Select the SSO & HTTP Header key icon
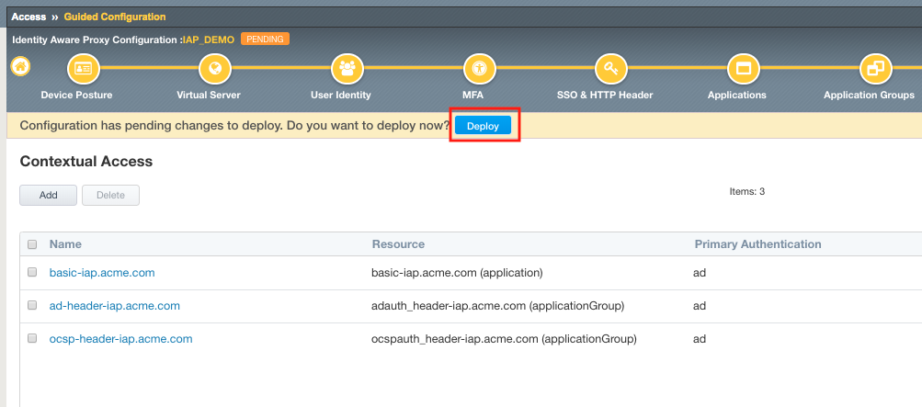 coord(611,69)
